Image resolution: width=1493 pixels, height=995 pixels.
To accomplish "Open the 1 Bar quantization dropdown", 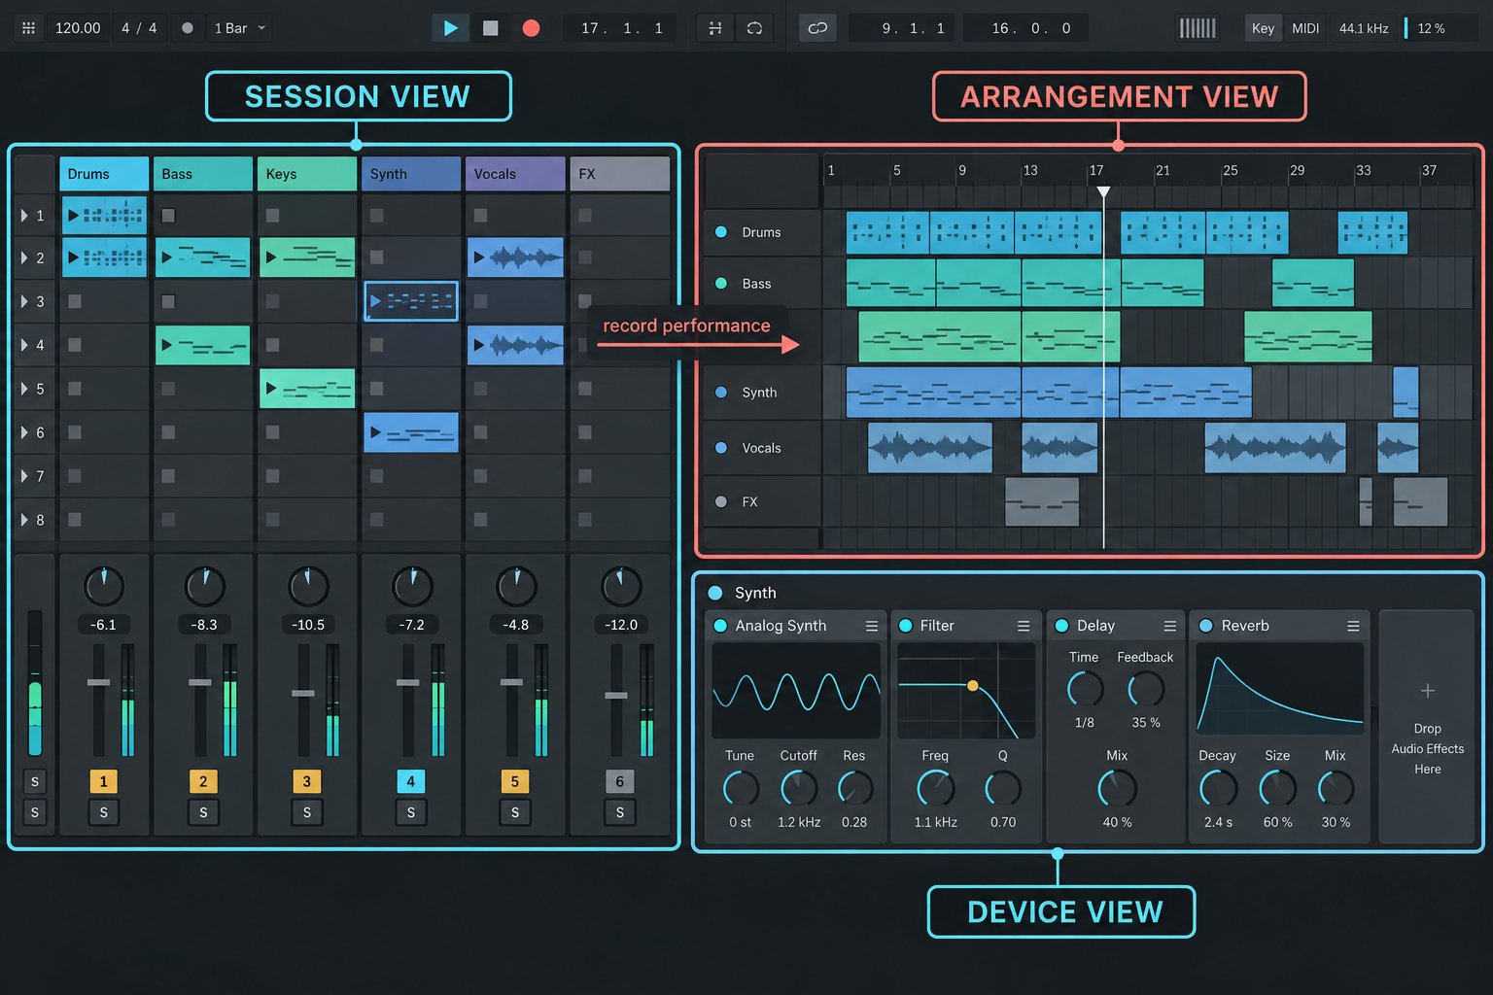I will (x=239, y=28).
